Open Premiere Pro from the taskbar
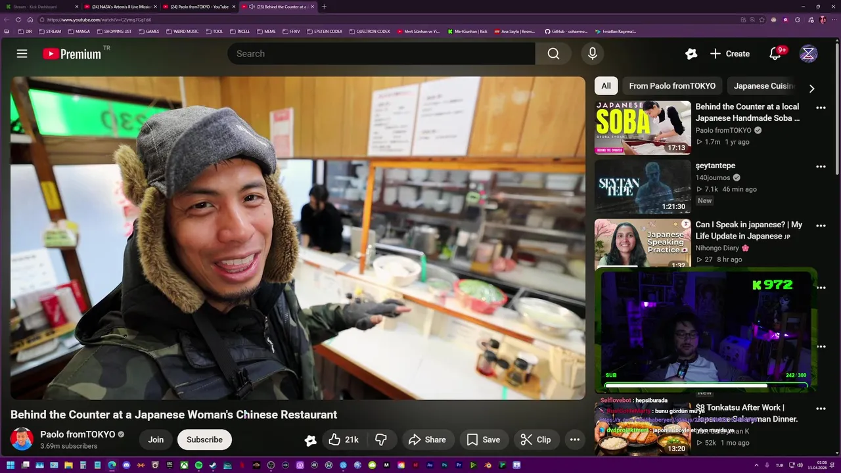The width and height of the screenshot is (841, 473). click(459, 465)
